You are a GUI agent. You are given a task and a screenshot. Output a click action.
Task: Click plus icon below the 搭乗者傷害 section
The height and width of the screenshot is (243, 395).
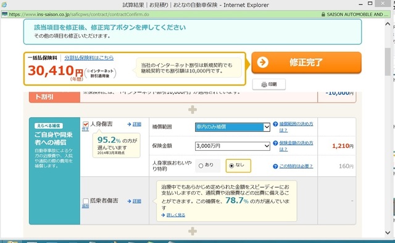click(x=193, y=231)
